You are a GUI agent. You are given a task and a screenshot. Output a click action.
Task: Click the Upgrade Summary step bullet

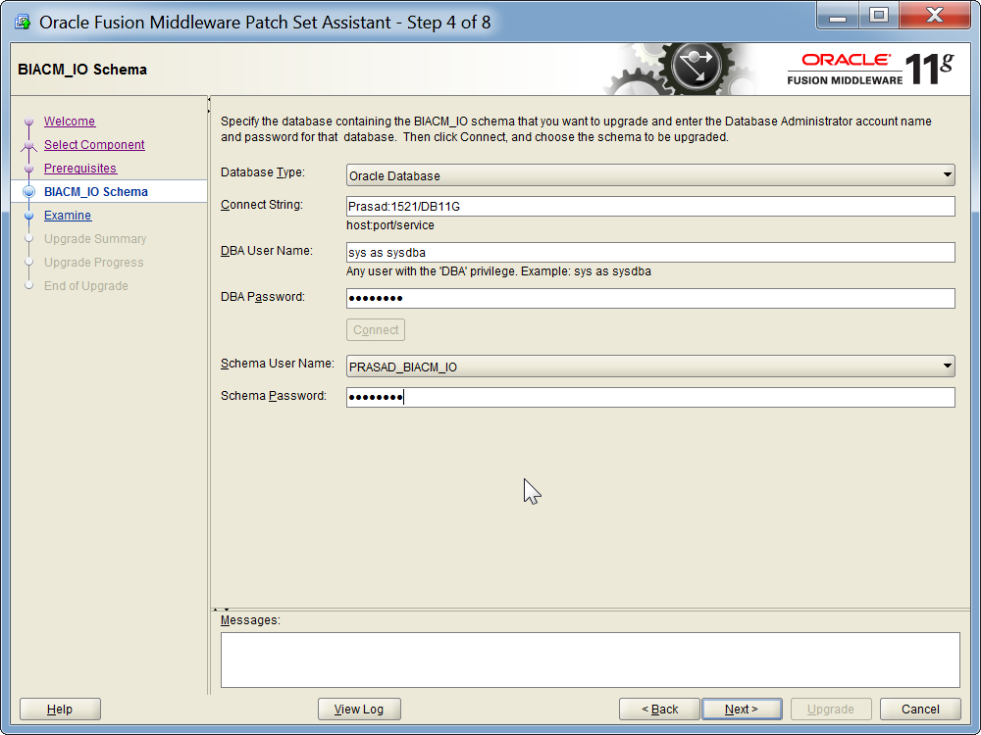(x=28, y=239)
